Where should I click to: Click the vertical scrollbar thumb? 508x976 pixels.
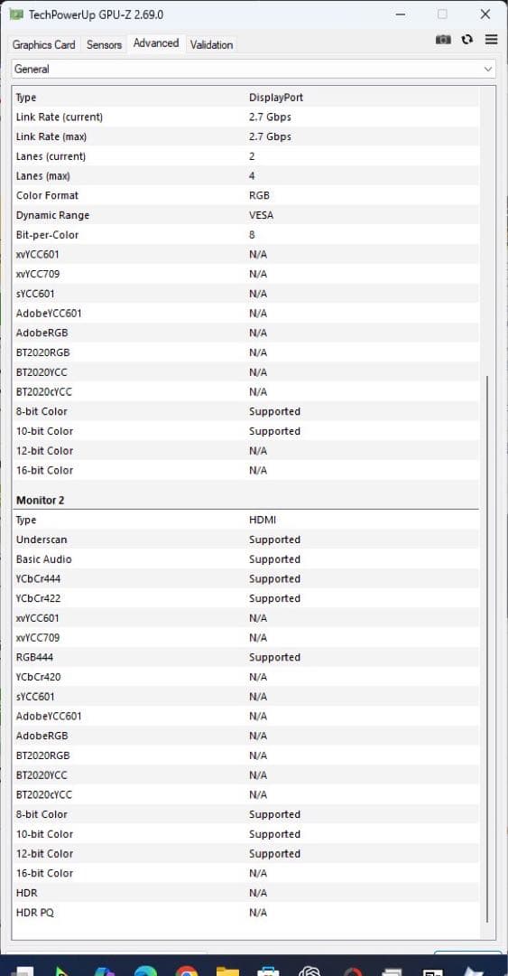tap(487, 647)
